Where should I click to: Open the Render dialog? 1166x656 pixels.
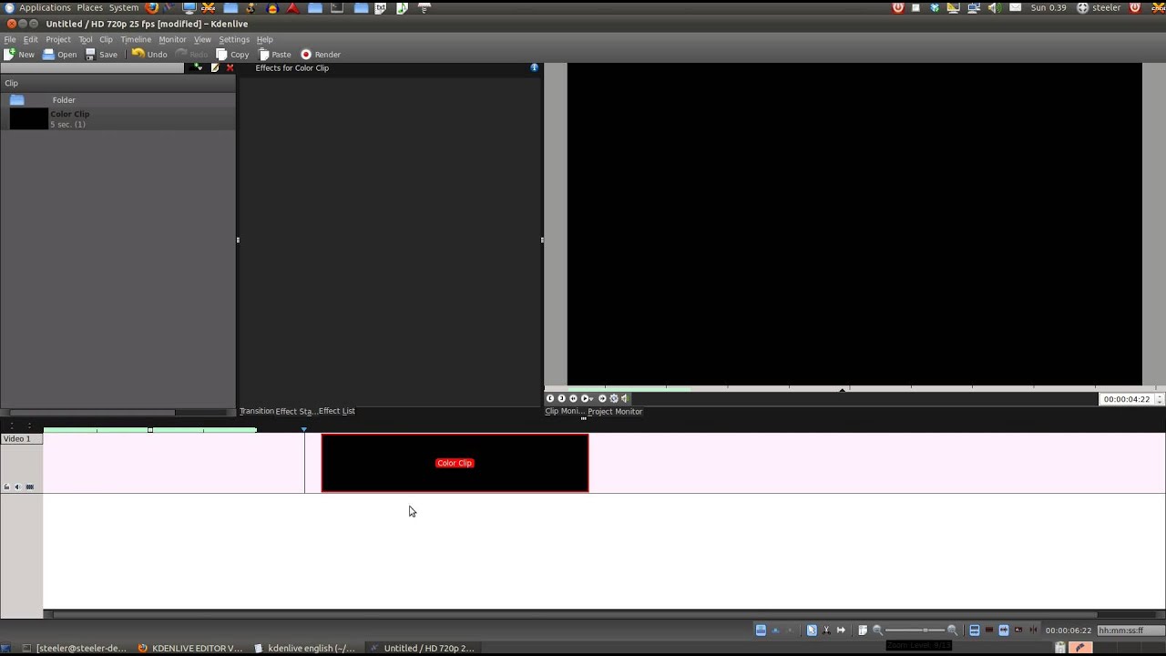[x=320, y=55]
